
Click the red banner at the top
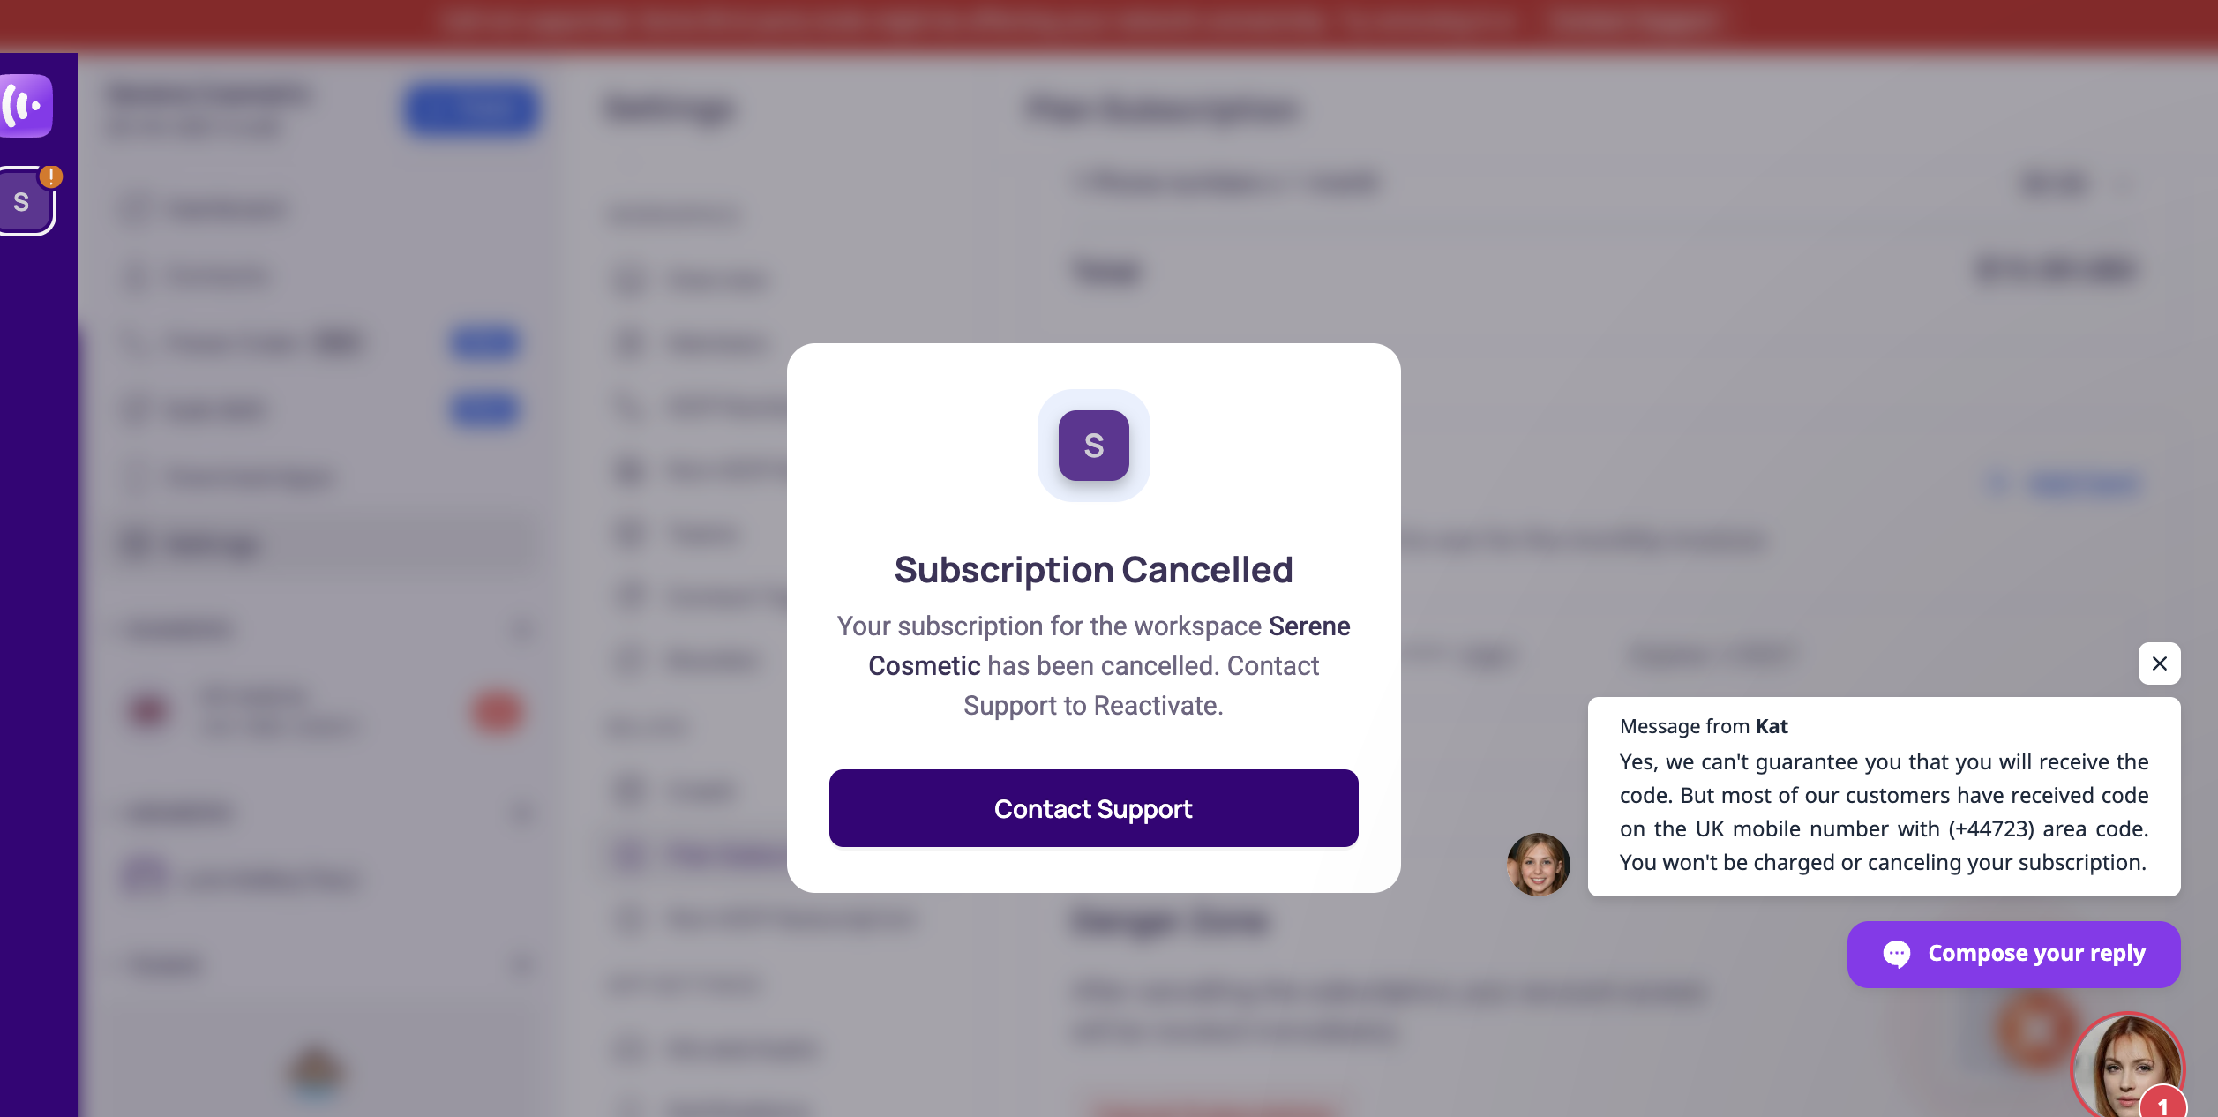pos(1109,22)
